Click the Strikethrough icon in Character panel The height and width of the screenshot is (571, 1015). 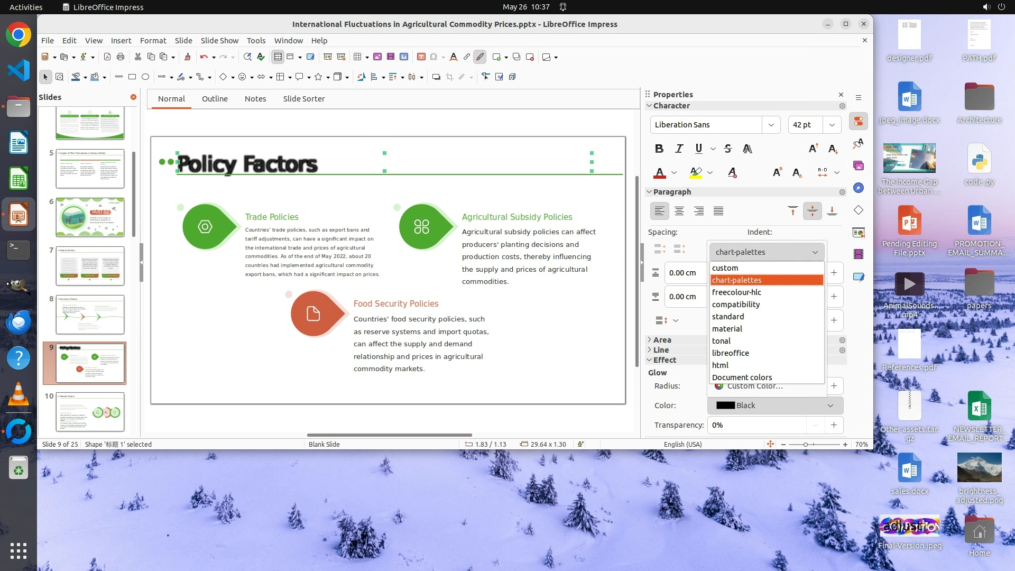728,149
